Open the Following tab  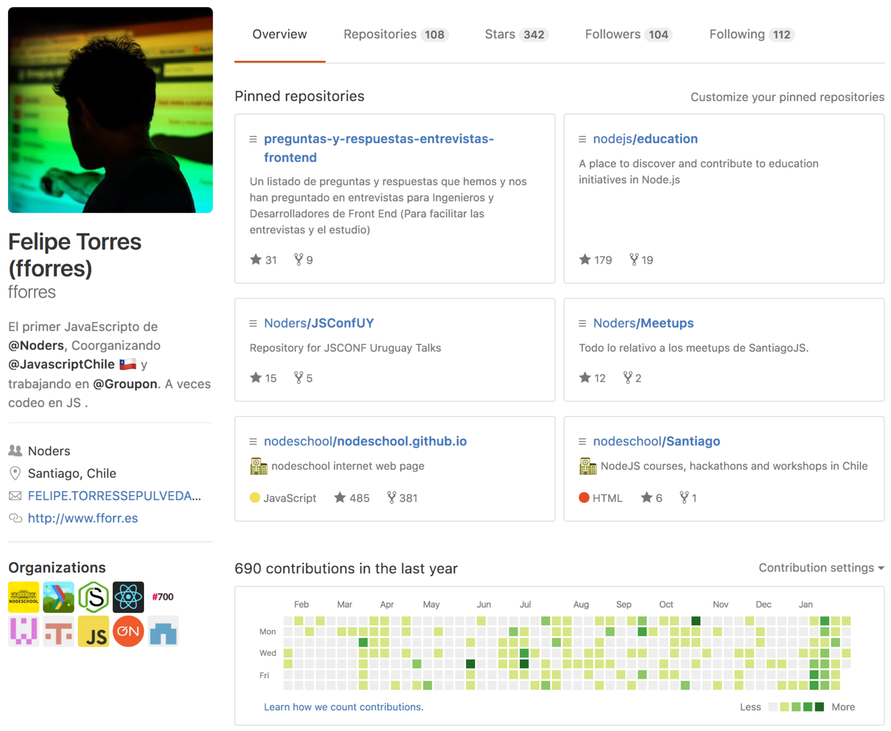[751, 34]
